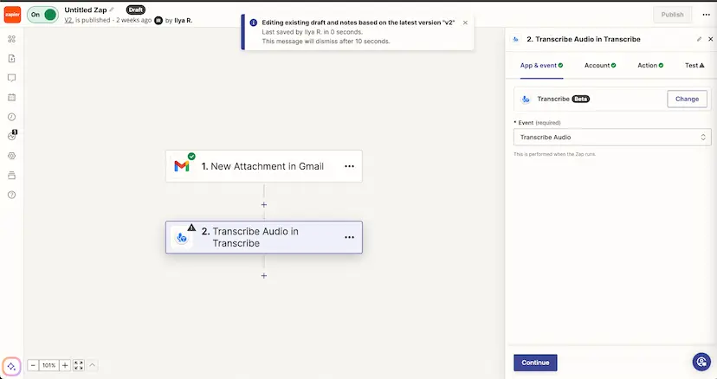This screenshot has width=717, height=379.
Task: Open step 2 Transcribe three-dot menu
Action: click(x=349, y=237)
